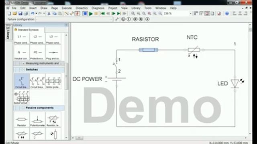
Task: Select the L2 Phase conductor symbol
Action: click(37, 39)
